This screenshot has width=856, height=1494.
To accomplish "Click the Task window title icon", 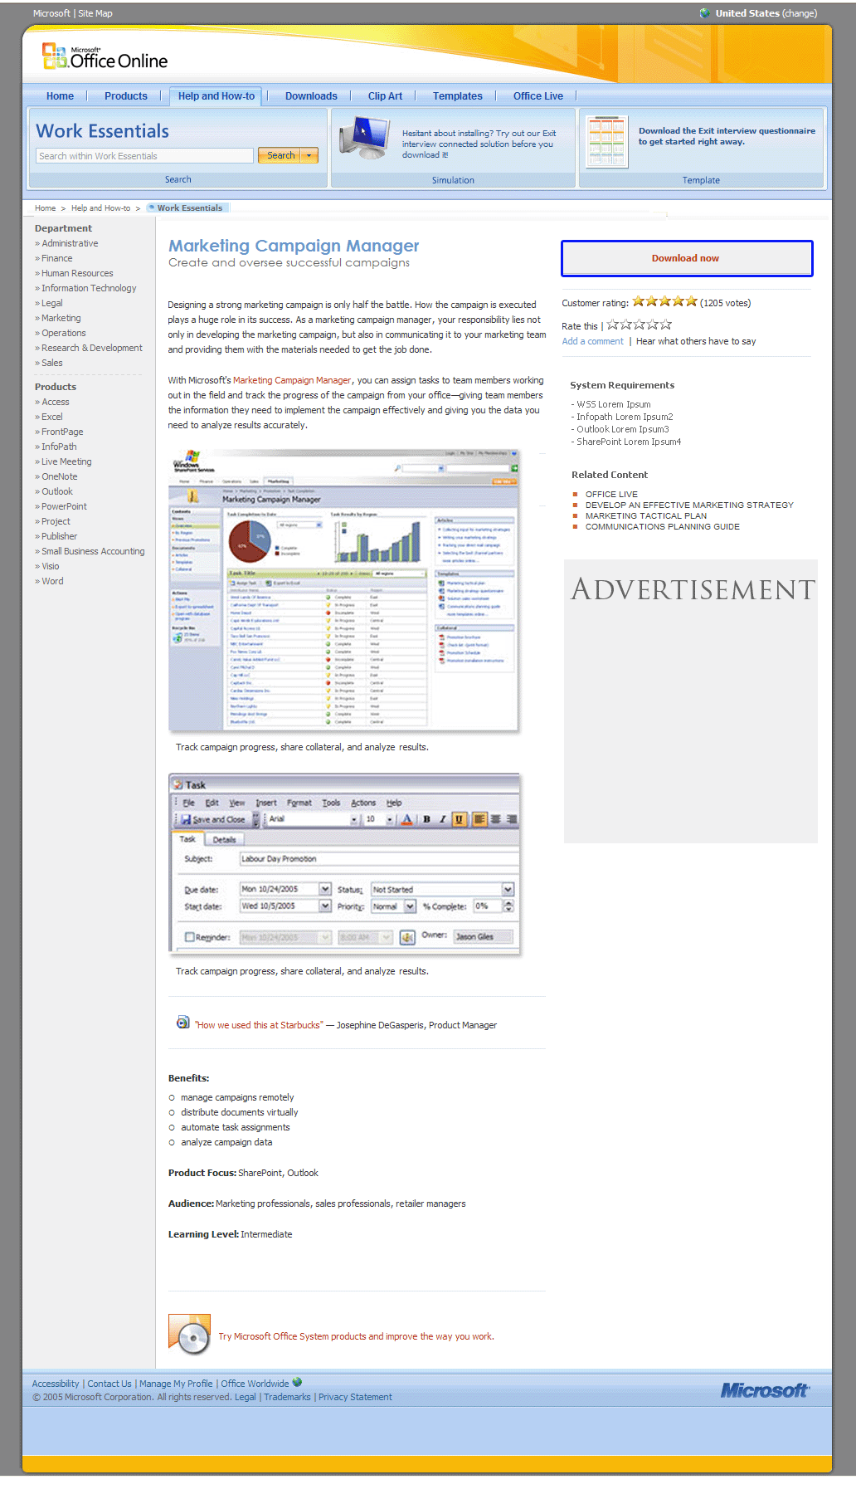I will coord(178,784).
